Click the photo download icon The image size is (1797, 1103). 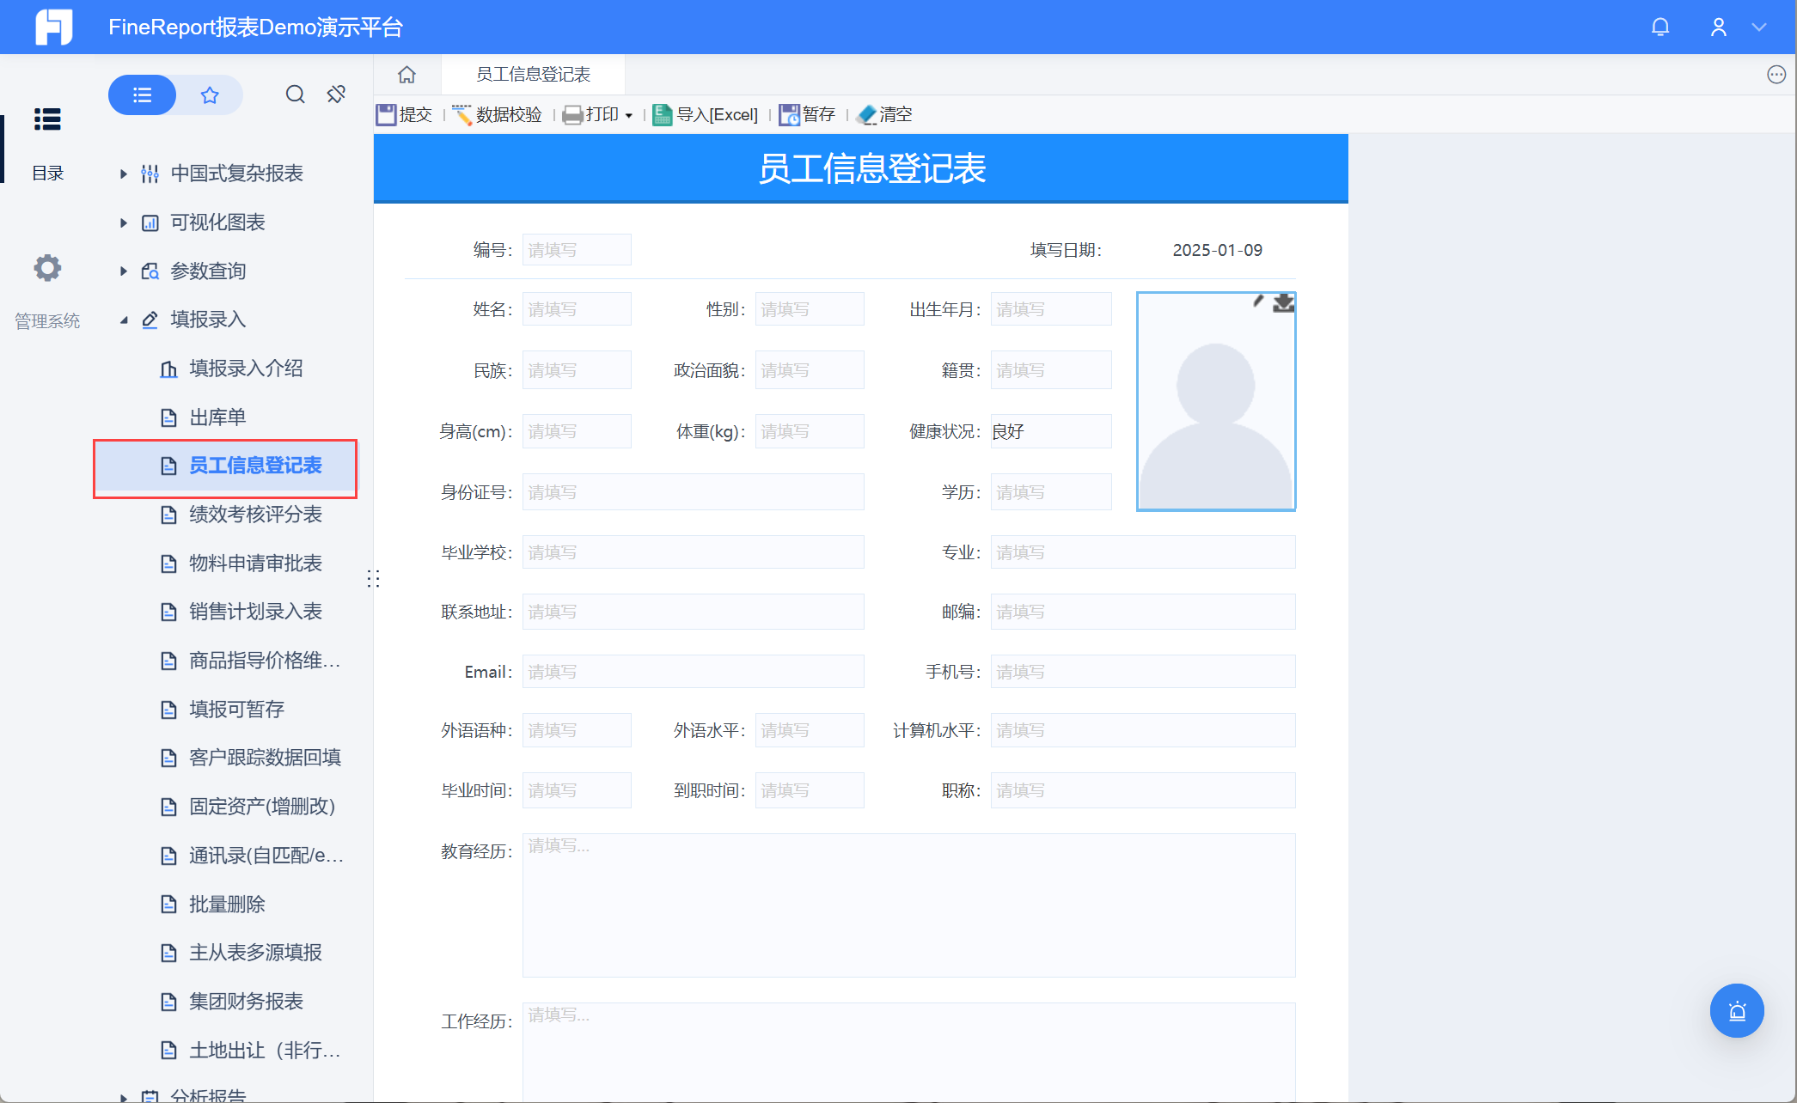(1283, 302)
